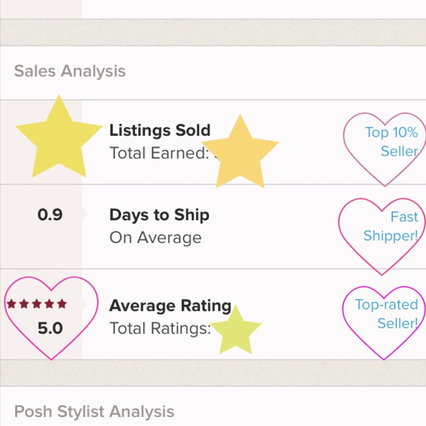The height and width of the screenshot is (426, 426).
Task: Click the arrow pointer beside the 5.0 rating
Action: point(85,305)
